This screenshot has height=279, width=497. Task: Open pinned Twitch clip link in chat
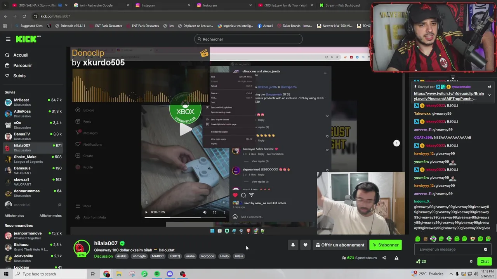coord(449,96)
